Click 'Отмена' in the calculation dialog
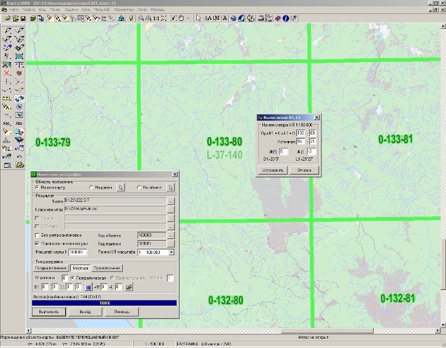 click(304, 171)
